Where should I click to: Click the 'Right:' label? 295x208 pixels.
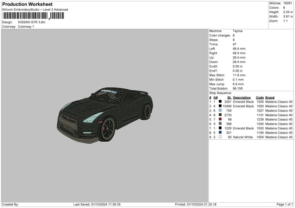pos(213,53)
